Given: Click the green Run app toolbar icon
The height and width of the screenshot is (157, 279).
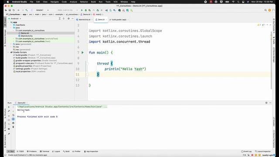Looking at the screenshot, I should click(82, 10).
